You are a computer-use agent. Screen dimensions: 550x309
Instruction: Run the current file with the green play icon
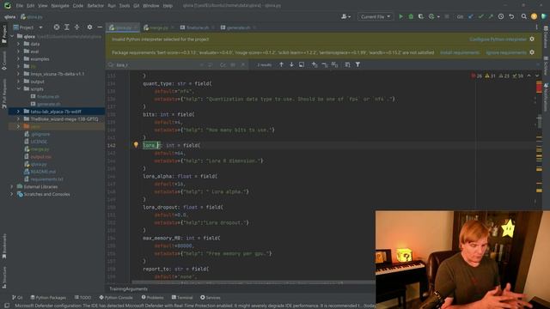click(x=401, y=16)
